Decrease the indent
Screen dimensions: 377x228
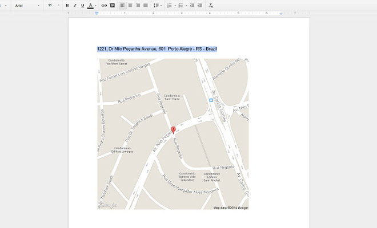pos(192,5)
